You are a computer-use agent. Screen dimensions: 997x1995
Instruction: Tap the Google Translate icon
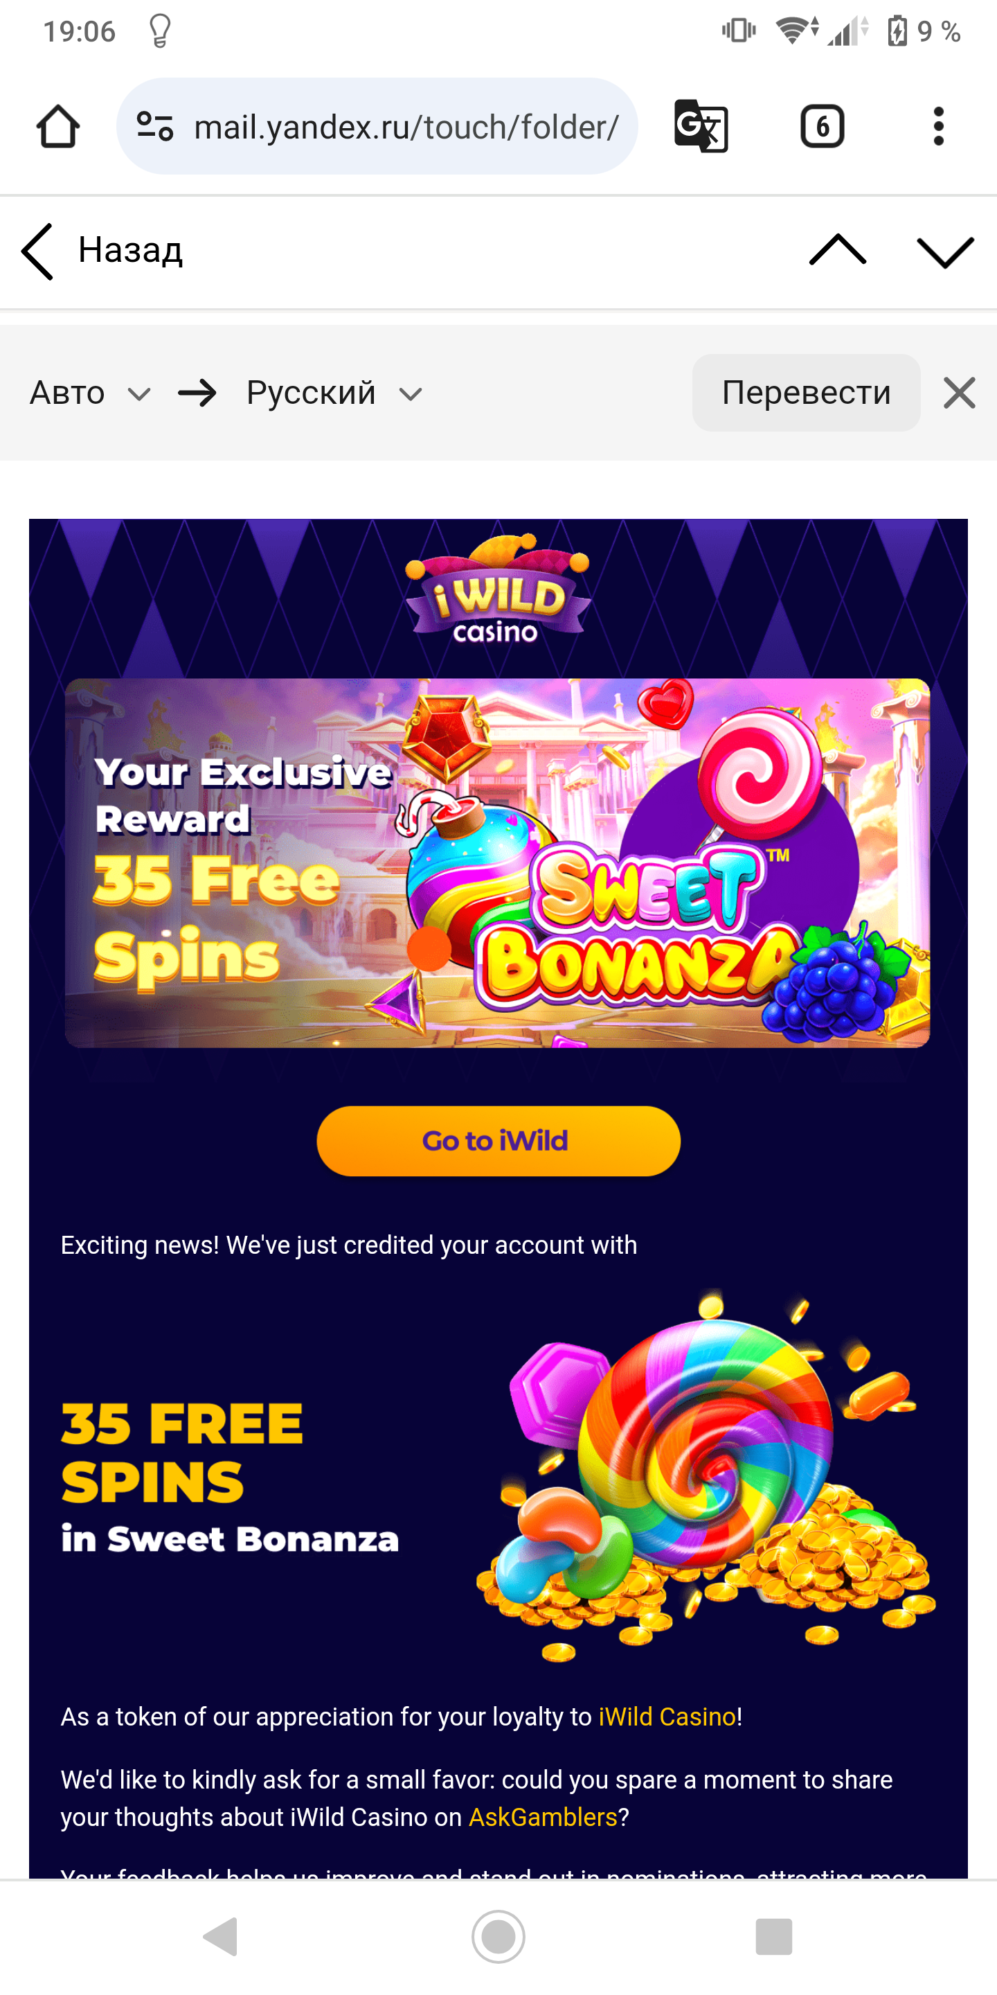point(701,126)
